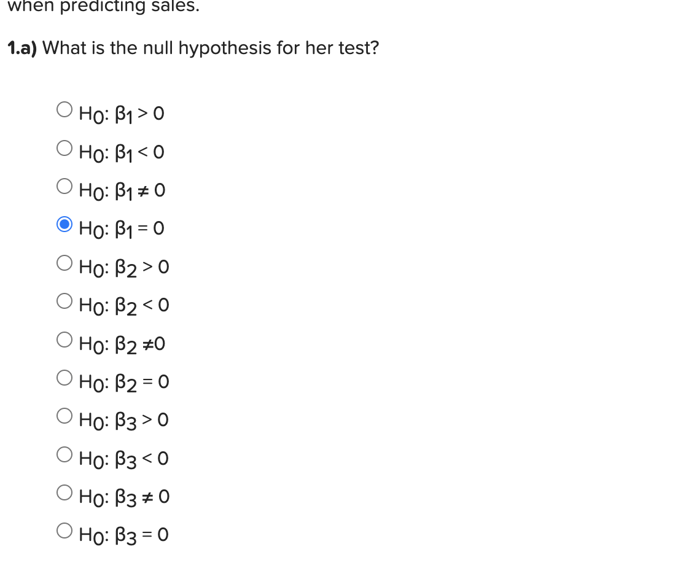Select the H0: β2 > 0 answer choice
The image size is (694, 587).
pos(64,262)
